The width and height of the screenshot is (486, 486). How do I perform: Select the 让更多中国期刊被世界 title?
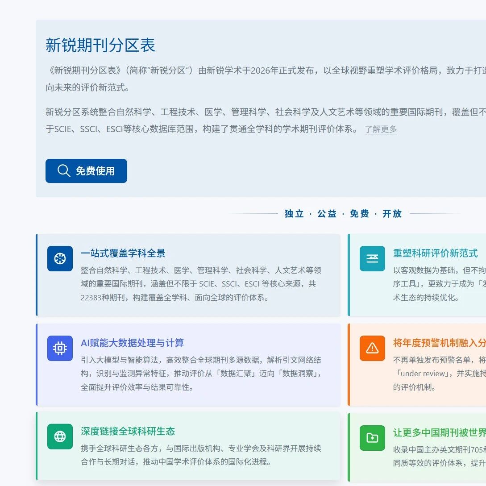(440, 433)
